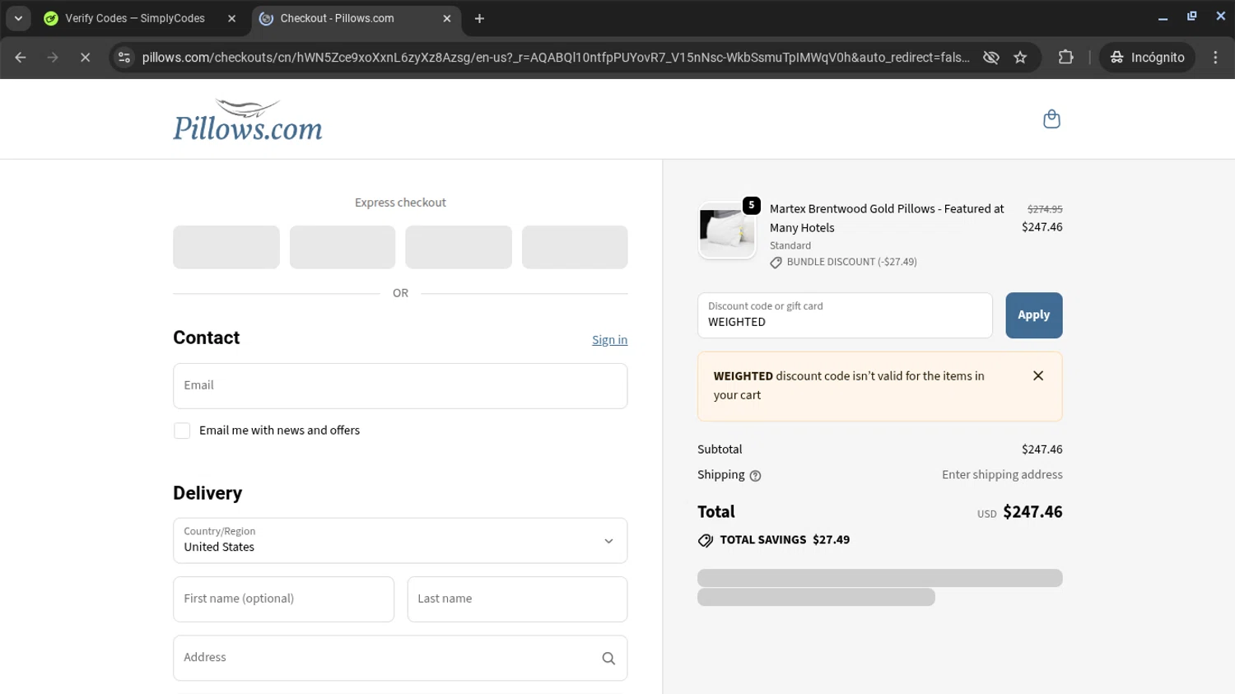Image resolution: width=1235 pixels, height=694 pixels.
Task: Click the first express checkout placeholder button
Action: (226, 247)
